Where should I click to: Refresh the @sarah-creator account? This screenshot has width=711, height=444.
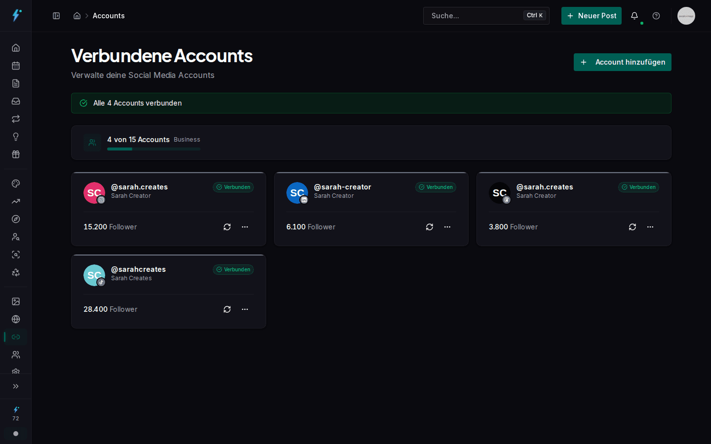(x=430, y=227)
